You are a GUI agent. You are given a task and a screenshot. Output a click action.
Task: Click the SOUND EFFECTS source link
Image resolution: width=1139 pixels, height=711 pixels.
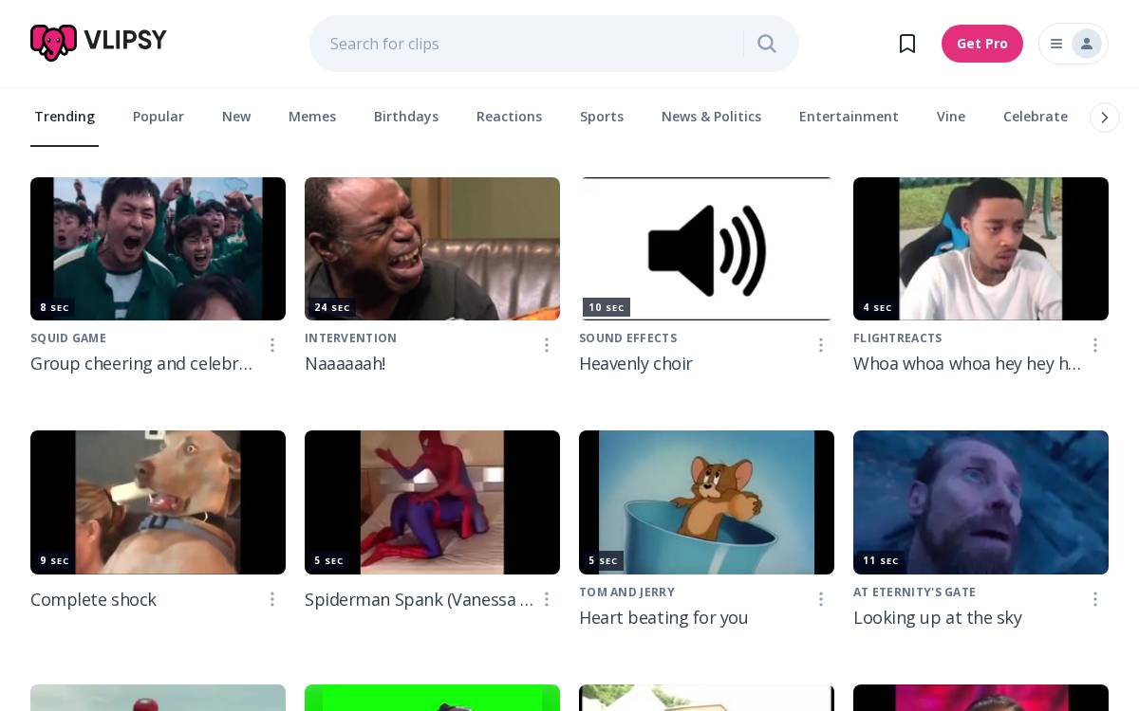pos(627,338)
